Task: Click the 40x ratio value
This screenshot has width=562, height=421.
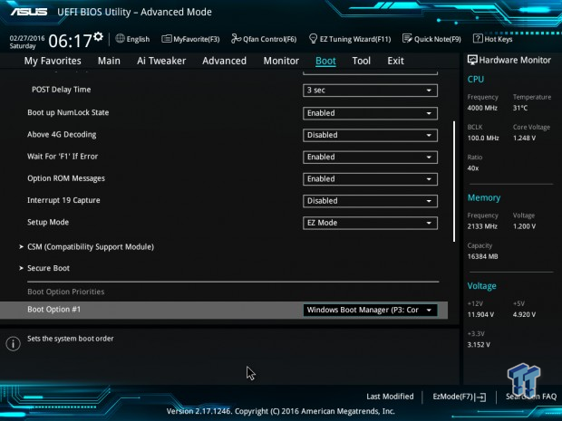Action: click(473, 168)
